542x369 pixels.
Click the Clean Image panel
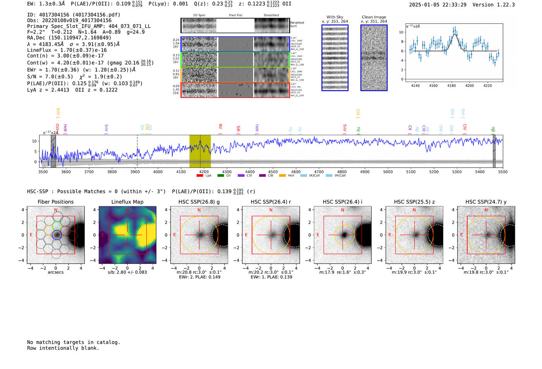click(374, 58)
